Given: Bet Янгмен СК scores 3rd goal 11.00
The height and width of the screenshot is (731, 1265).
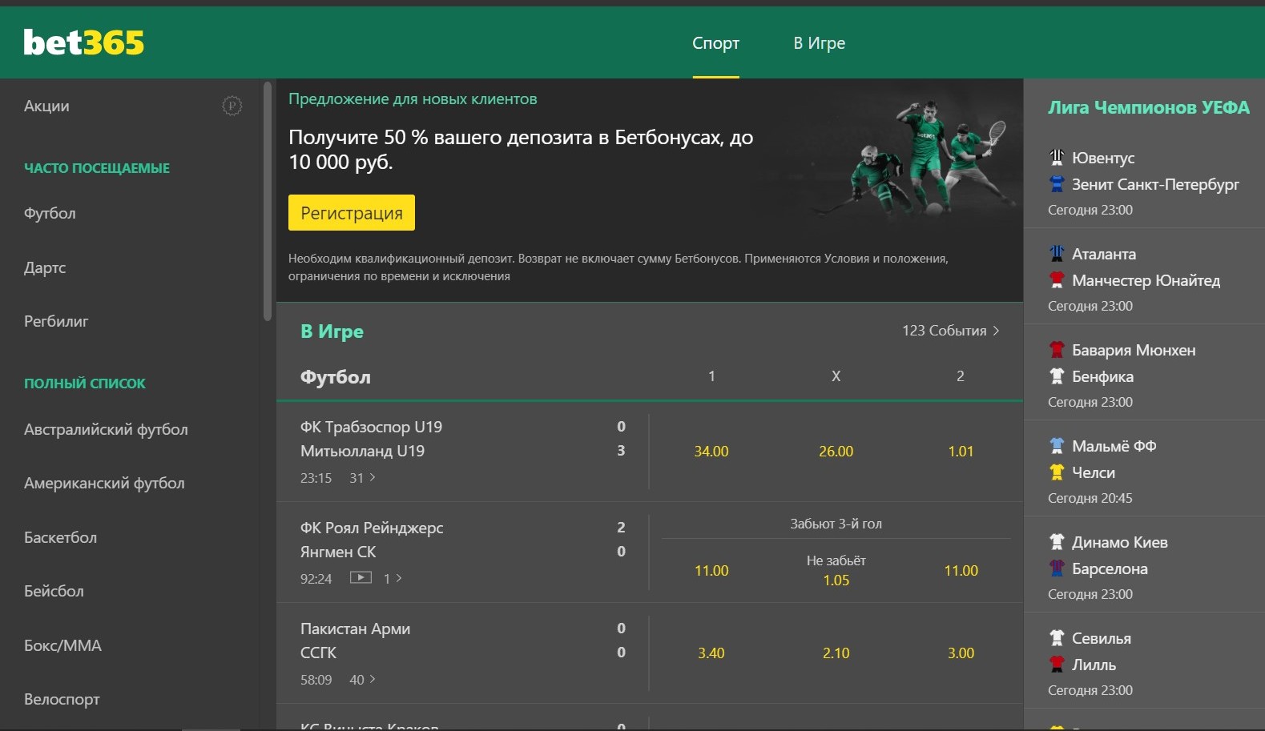Looking at the screenshot, I should [x=961, y=571].
